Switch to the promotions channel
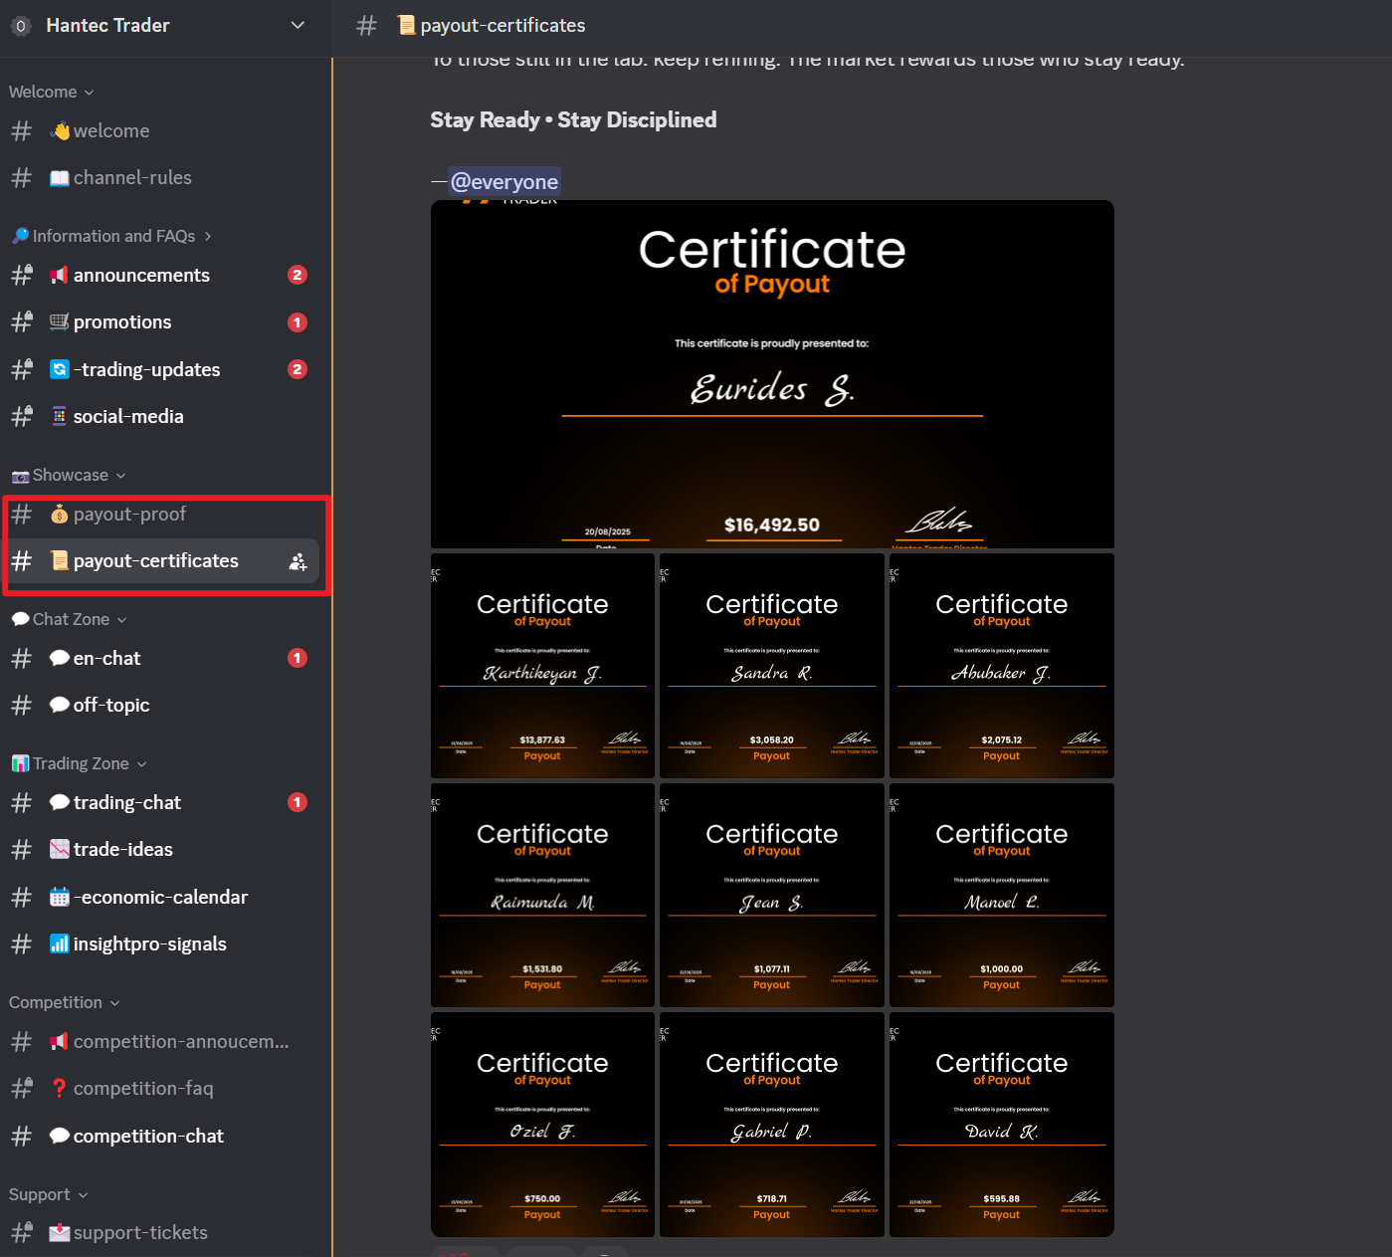Image resolution: width=1392 pixels, height=1257 pixels. pos(122,322)
